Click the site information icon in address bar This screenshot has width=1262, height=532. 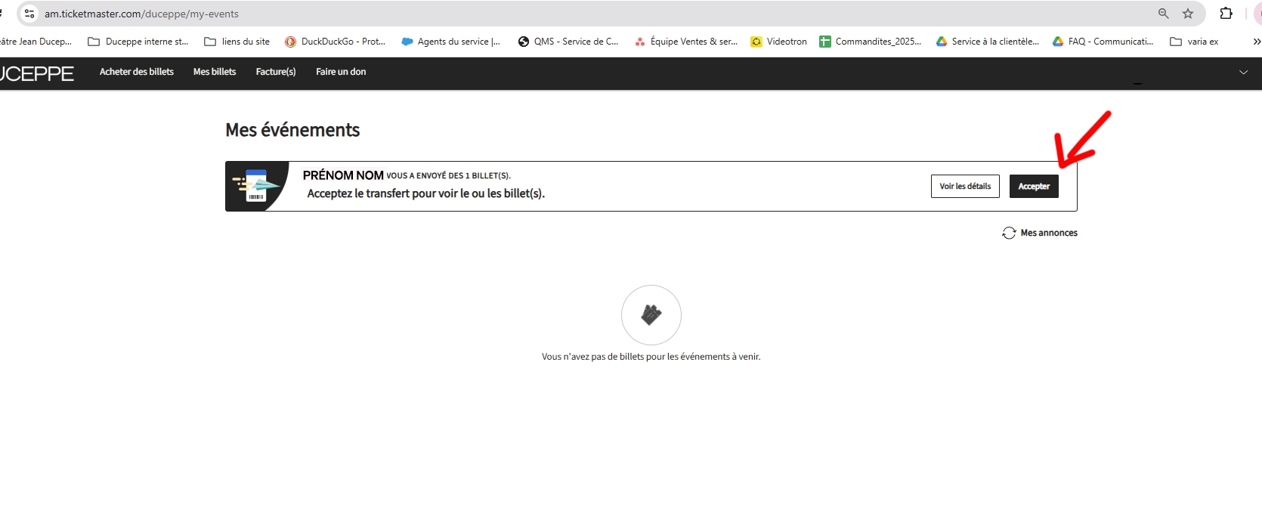[x=29, y=14]
